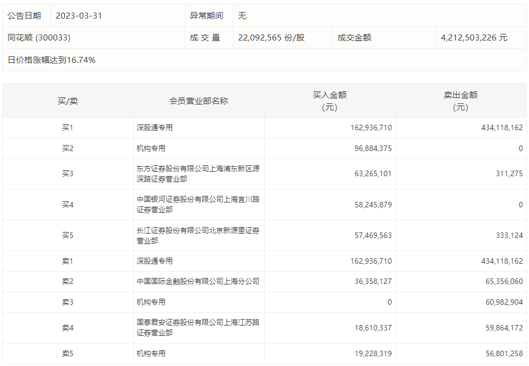Click the 买1 buy amount 162,936,710
The image size is (529, 366).
[371, 127]
